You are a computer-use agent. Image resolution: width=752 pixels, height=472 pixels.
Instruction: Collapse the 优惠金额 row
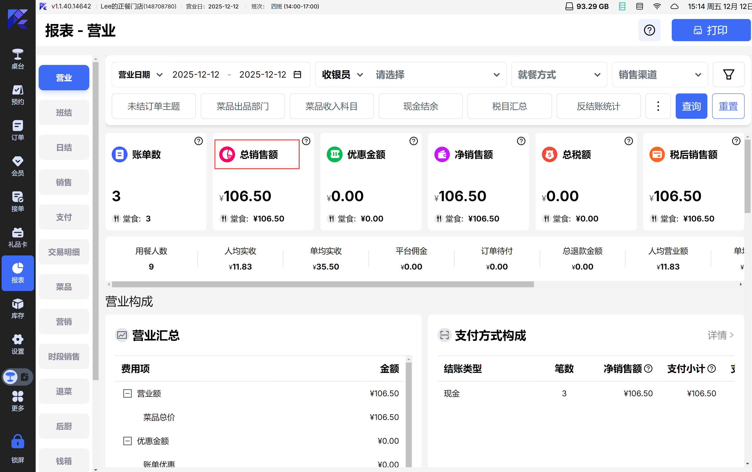tap(127, 441)
